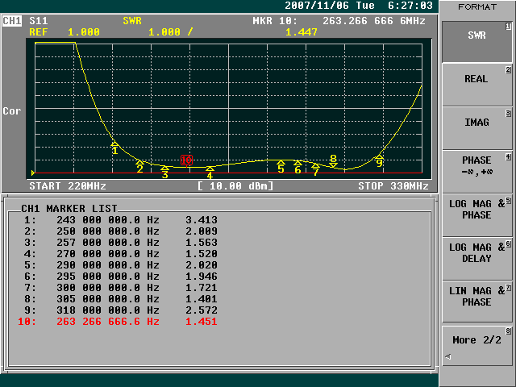Click the MKR 10 frequency readout
The image size is (516, 387).
pos(339,21)
